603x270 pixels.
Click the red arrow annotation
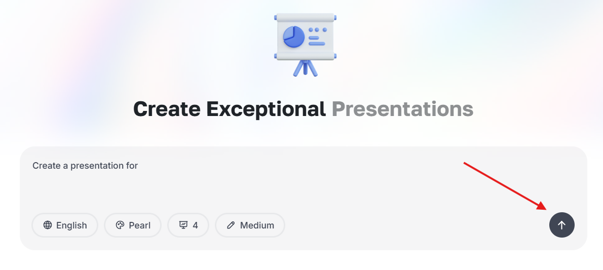[x=505, y=186]
